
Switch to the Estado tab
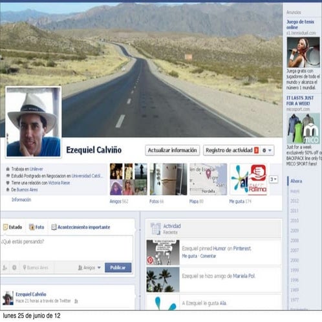click(x=13, y=227)
